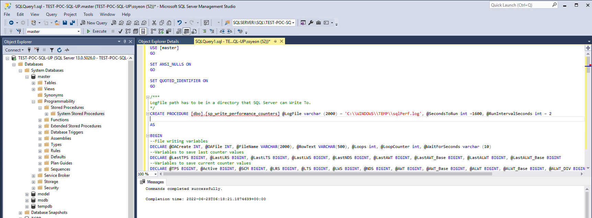Click Object Explorer Filter funnel icon

52,50
